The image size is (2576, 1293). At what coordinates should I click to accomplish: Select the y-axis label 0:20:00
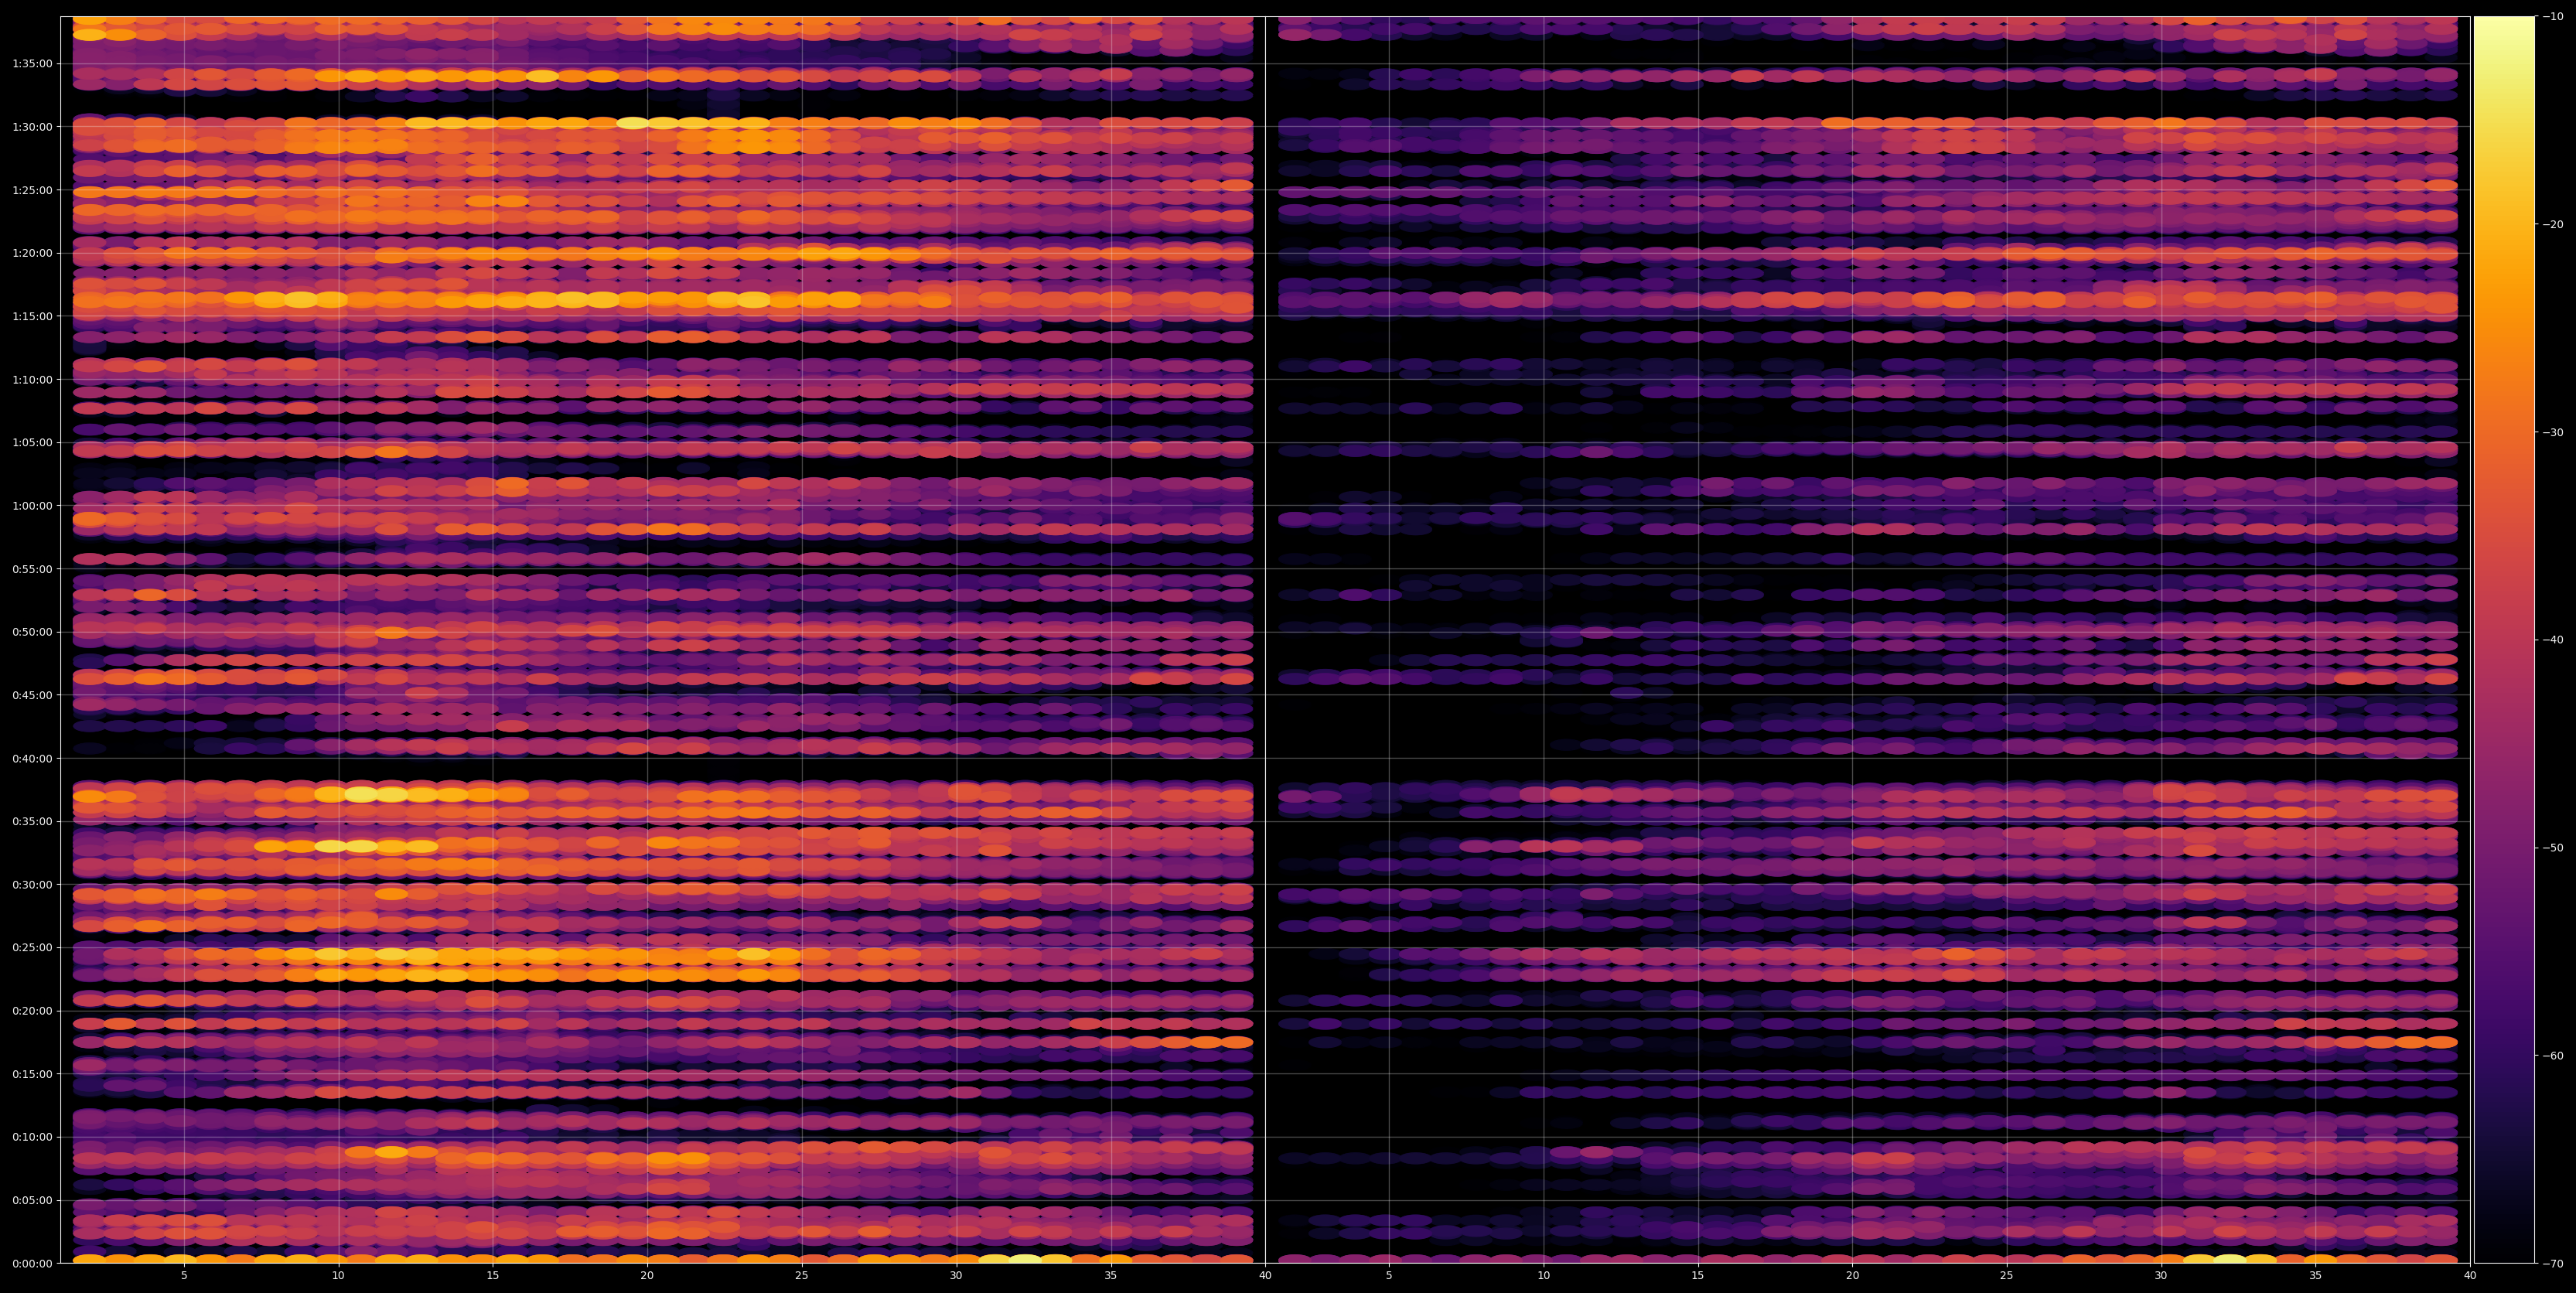pos(32,1010)
